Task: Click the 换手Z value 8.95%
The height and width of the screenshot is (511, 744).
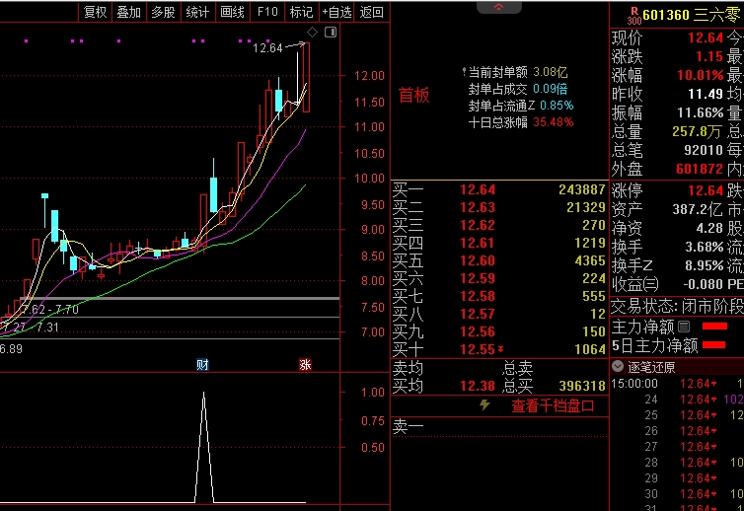Action: 705,265
